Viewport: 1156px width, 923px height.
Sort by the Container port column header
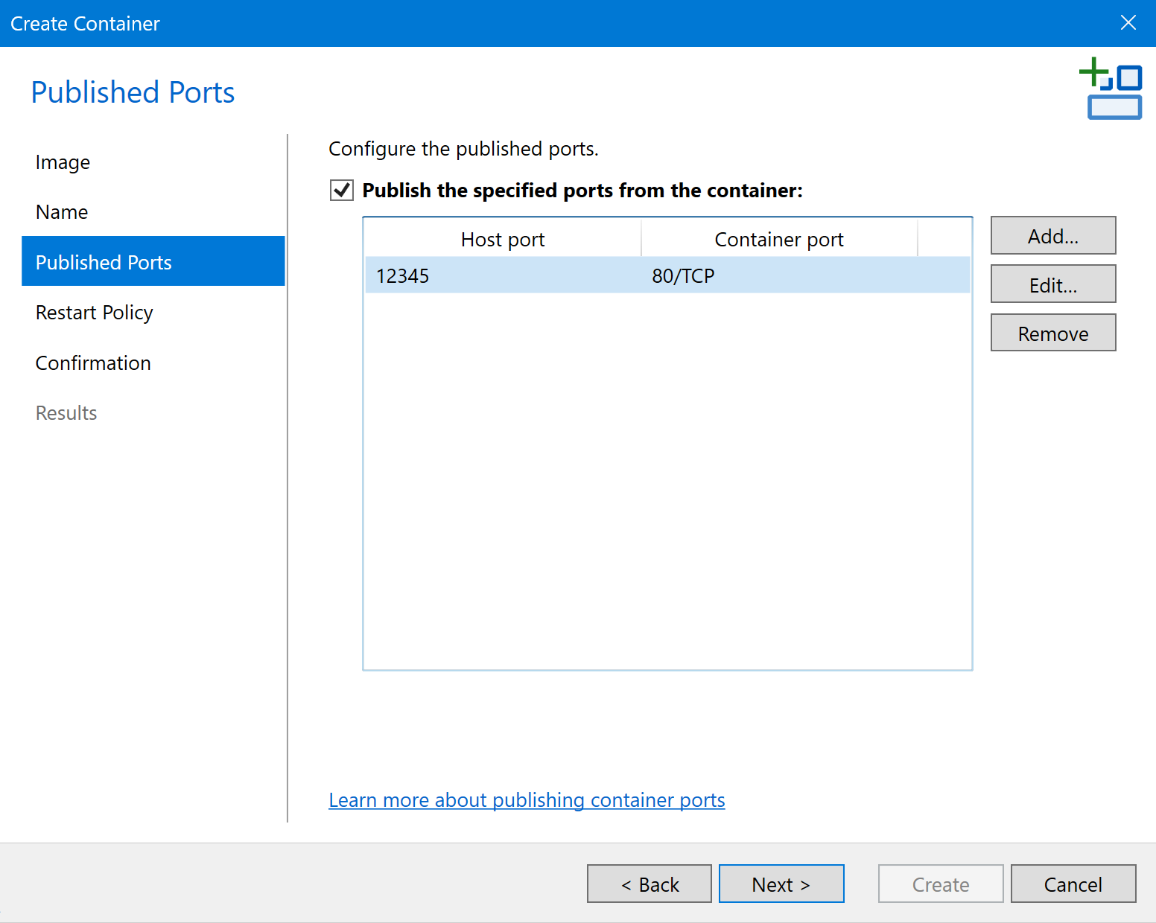coord(778,240)
